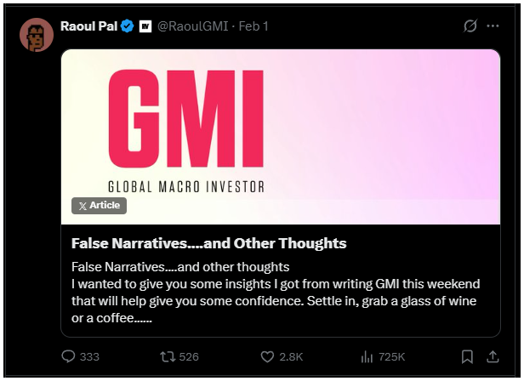Click the blue verified checkmark badge
This screenshot has width=524, height=381.
127,26
